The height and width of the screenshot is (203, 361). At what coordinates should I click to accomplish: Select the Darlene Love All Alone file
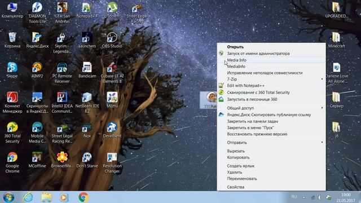pos(336,73)
